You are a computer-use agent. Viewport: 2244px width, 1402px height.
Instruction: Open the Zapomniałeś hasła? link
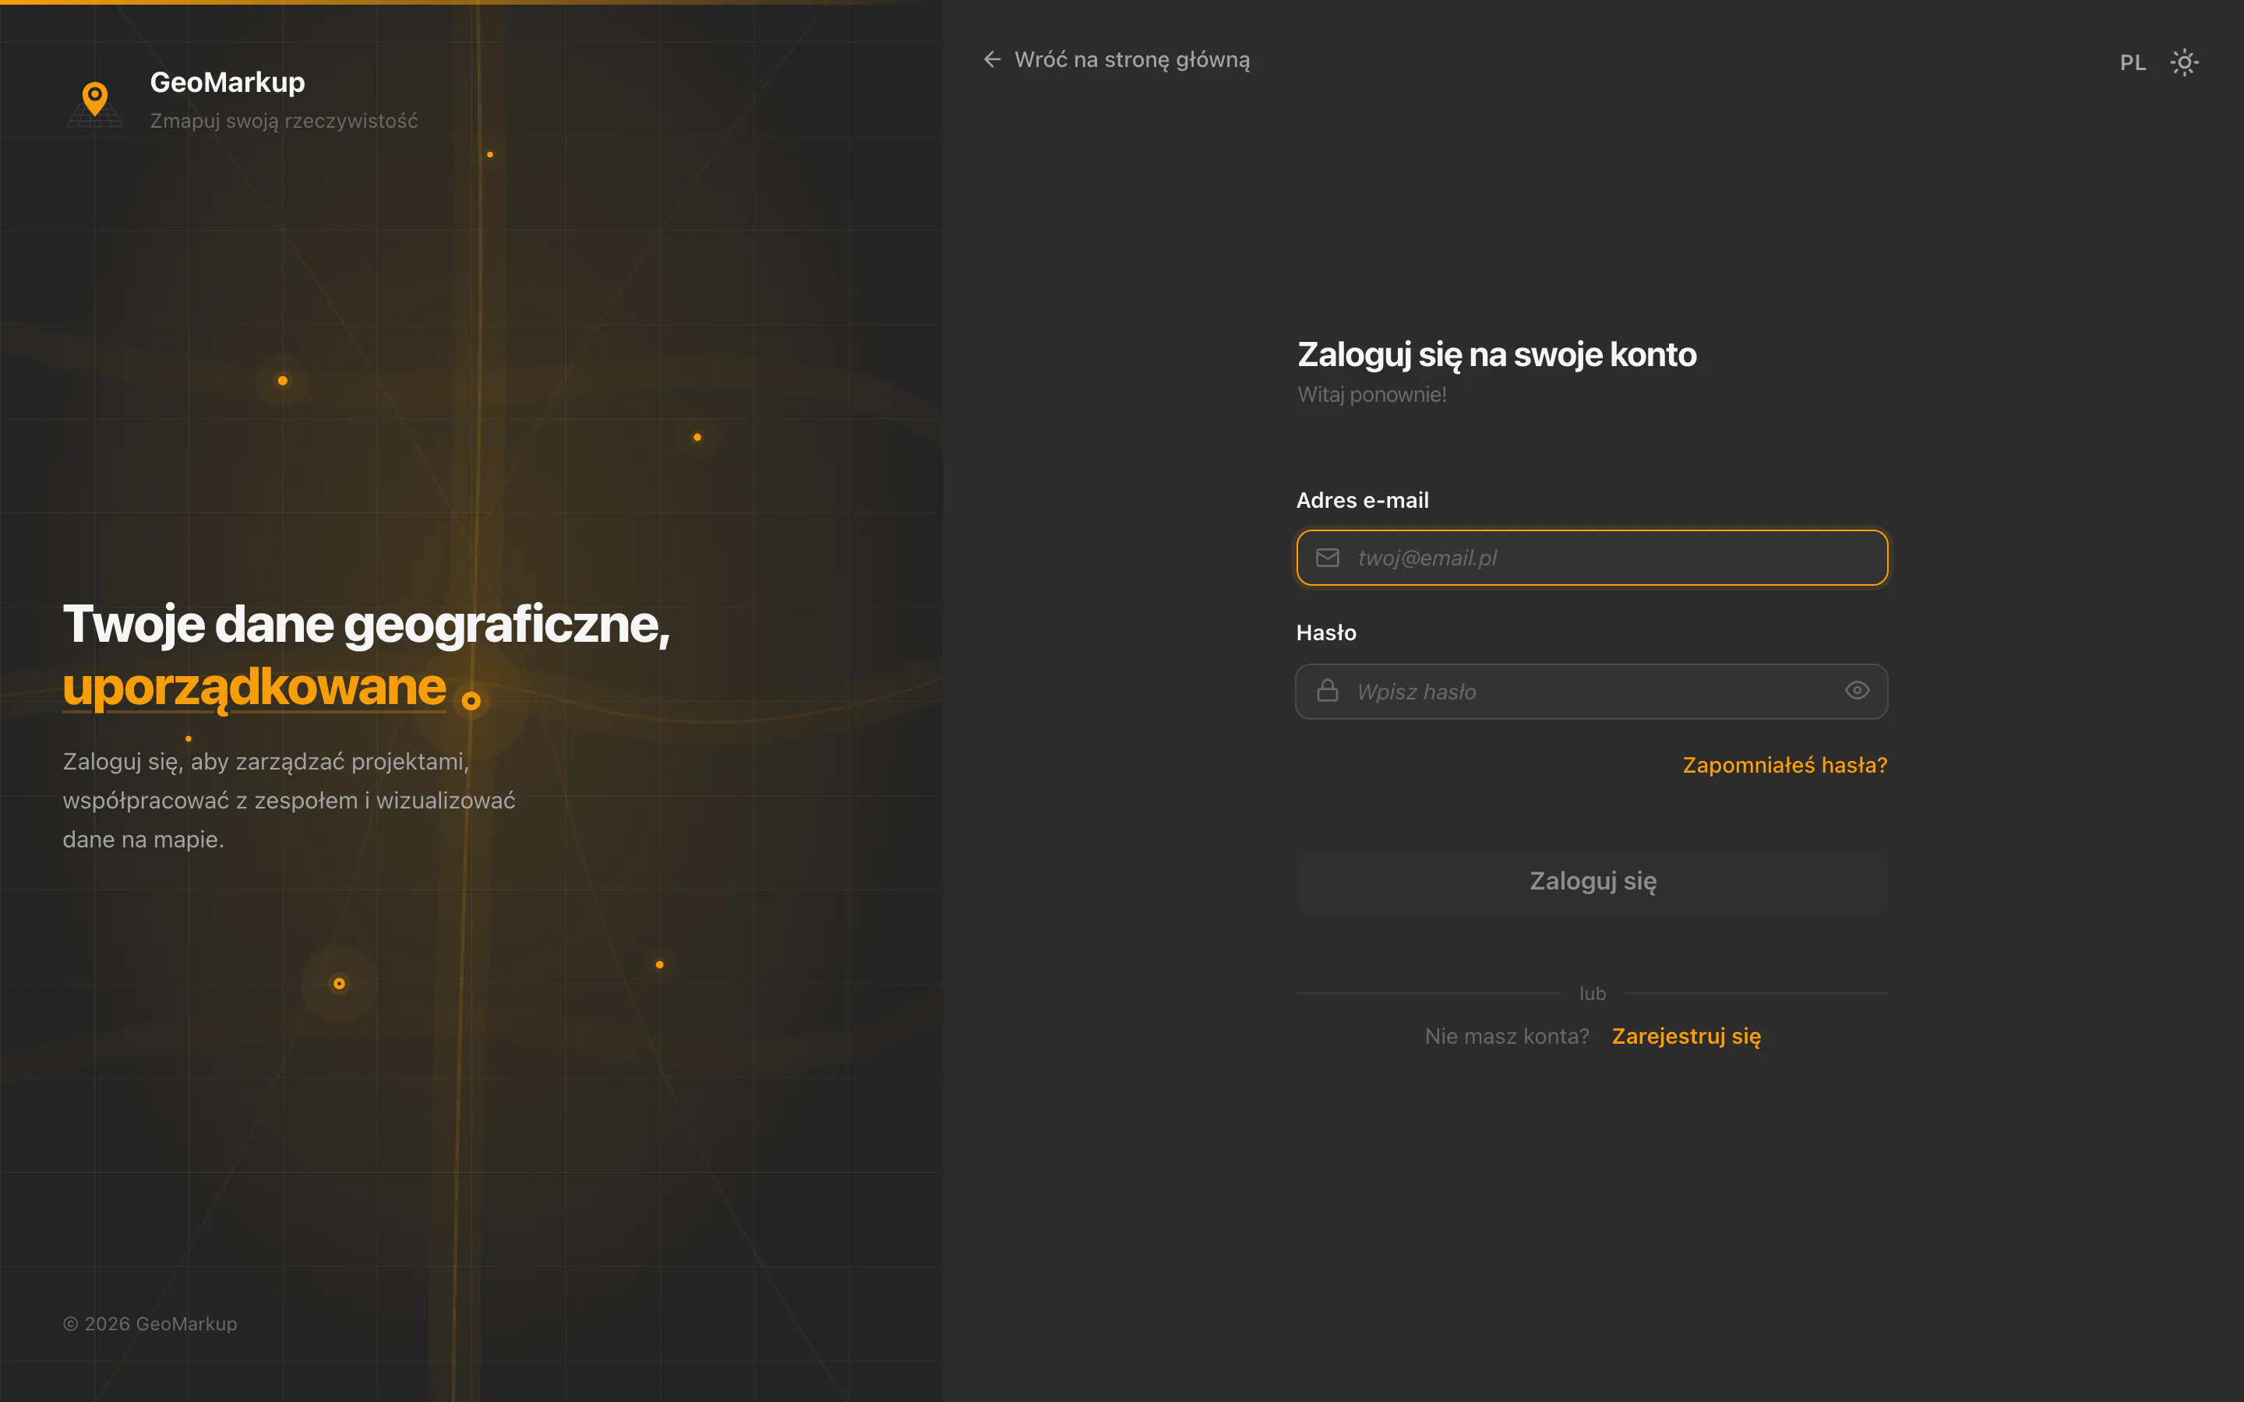(x=1785, y=765)
